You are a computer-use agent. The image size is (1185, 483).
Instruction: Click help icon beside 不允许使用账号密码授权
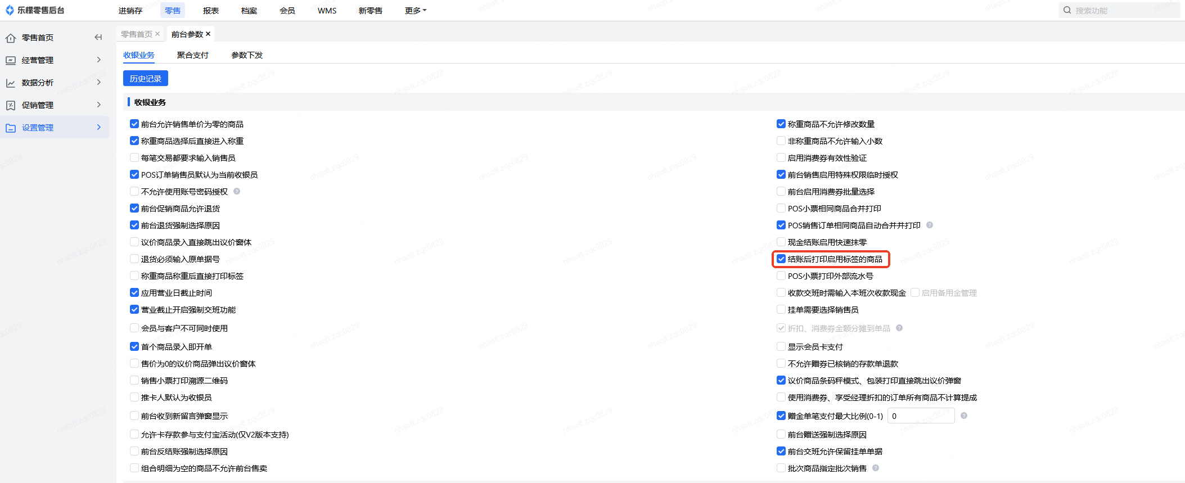click(x=237, y=191)
